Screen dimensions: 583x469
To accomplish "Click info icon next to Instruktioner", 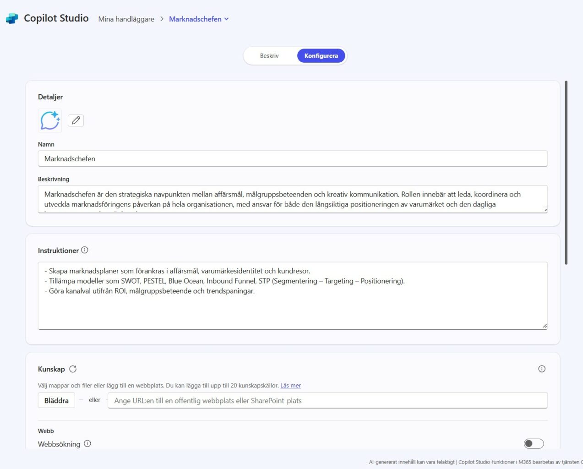I will pos(85,250).
